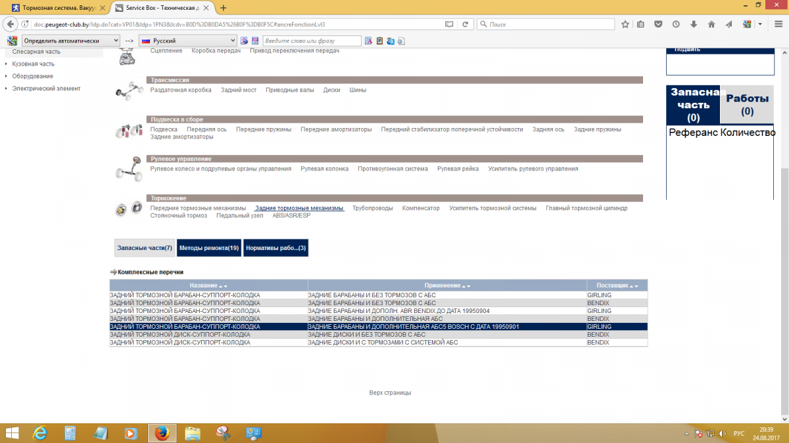The width and height of the screenshot is (789, 443).
Task: Switch to 'Методы ремонта(19)' tab
Action: click(x=208, y=248)
